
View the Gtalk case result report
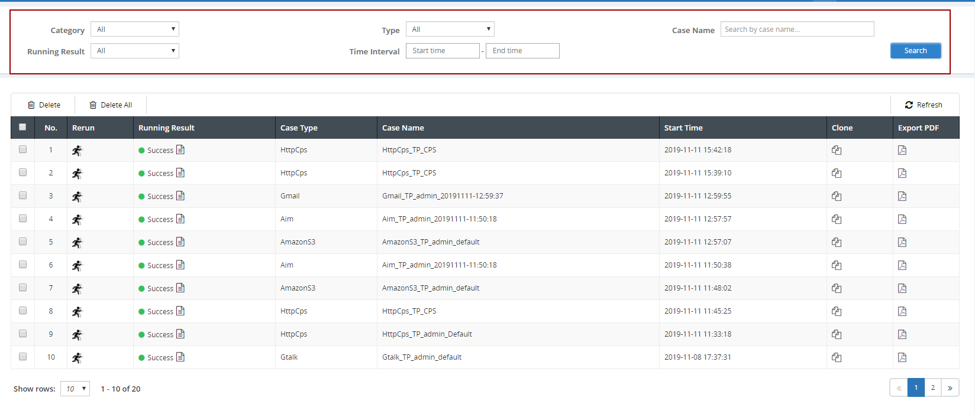coord(180,357)
